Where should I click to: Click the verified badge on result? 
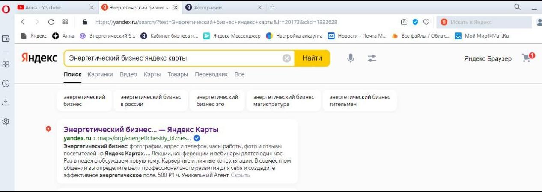pos(197,138)
